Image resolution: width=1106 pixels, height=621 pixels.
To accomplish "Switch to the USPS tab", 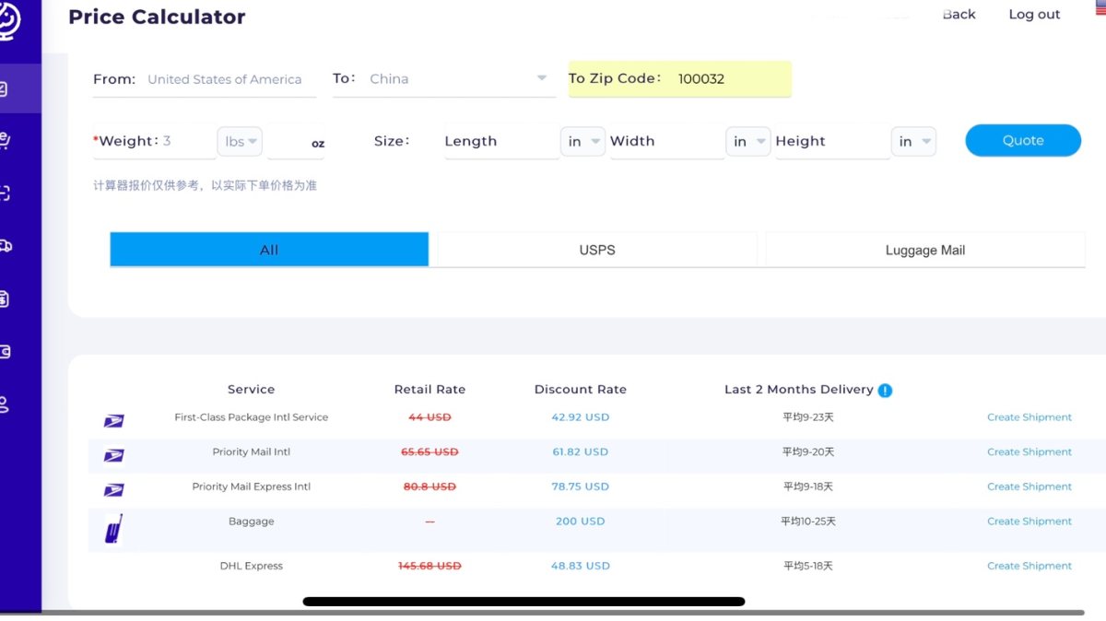I will pos(597,250).
